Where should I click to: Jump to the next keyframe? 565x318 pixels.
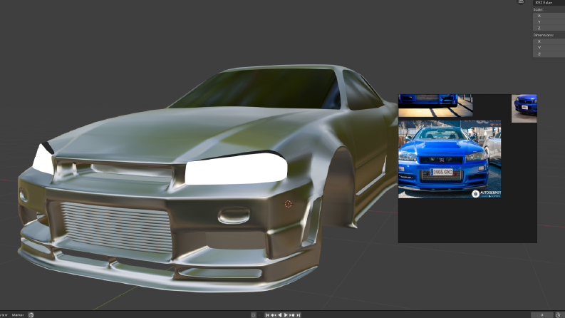292,315
